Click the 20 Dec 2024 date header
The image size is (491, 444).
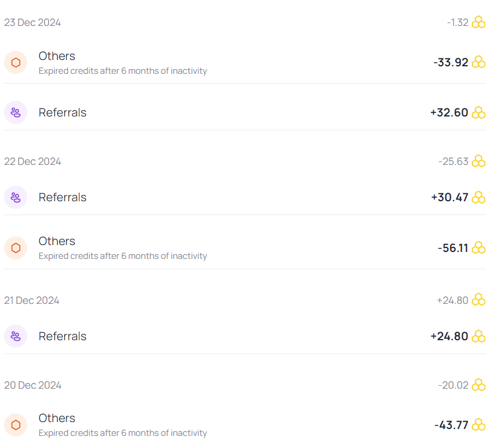click(32, 385)
